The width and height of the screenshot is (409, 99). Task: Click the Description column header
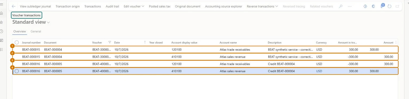[x=275, y=43]
